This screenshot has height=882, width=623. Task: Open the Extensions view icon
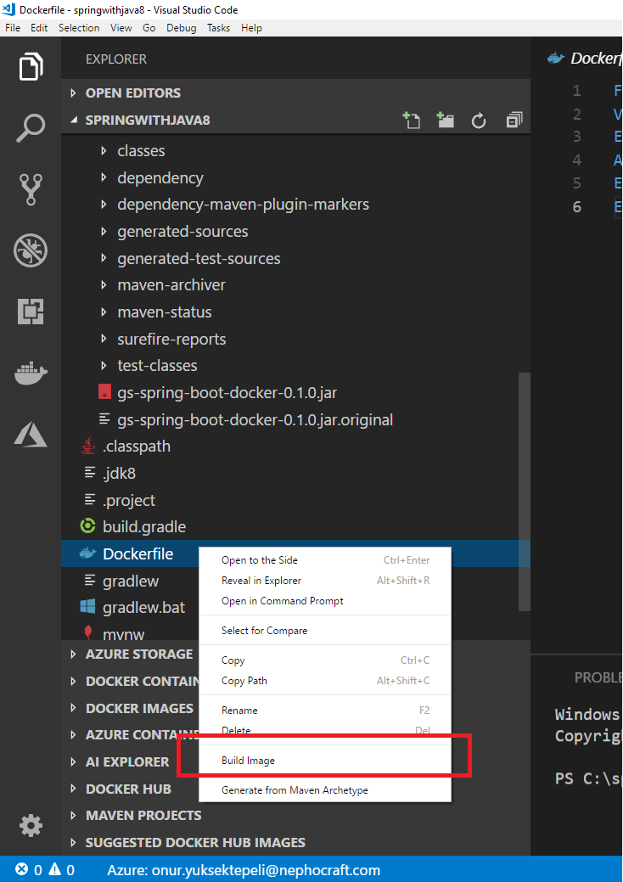(31, 311)
